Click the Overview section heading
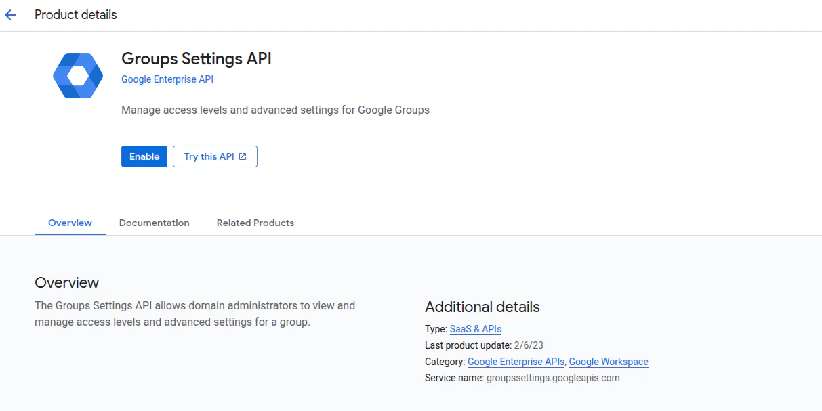The image size is (822, 411). [66, 282]
